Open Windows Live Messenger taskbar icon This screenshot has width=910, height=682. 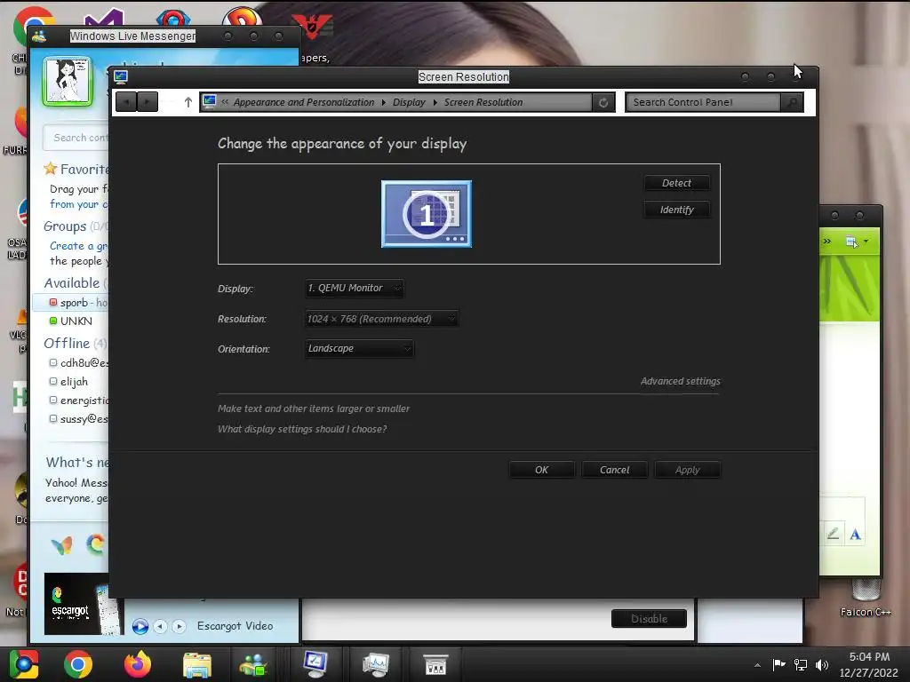pyautogui.click(x=253, y=665)
